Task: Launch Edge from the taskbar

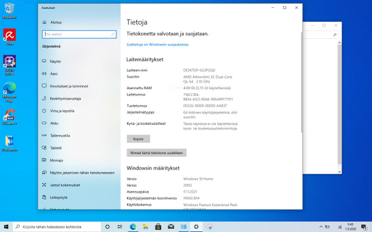Action: 133,227
